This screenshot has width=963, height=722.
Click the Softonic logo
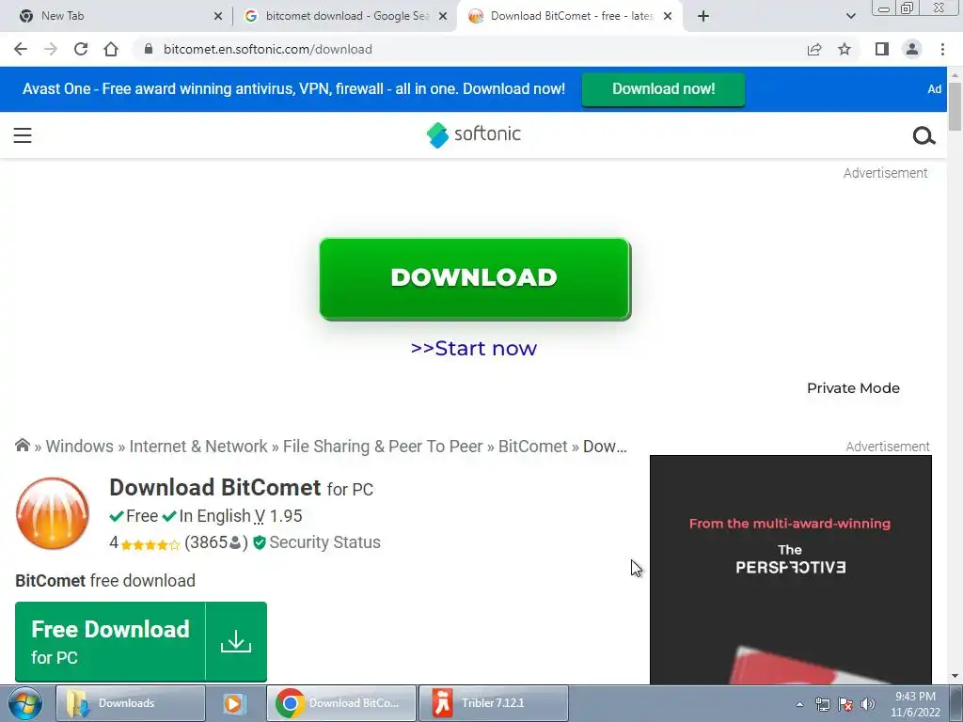point(474,134)
